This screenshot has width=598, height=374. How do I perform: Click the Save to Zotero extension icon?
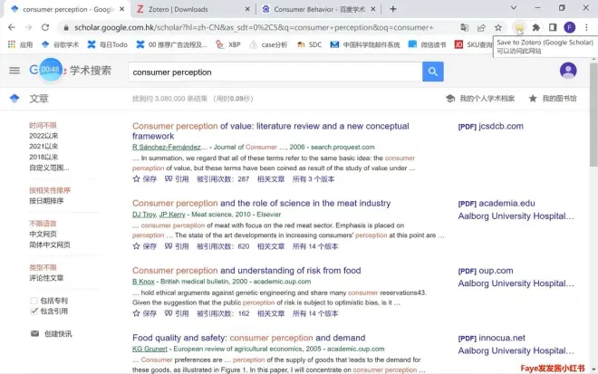tap(518, 27)
